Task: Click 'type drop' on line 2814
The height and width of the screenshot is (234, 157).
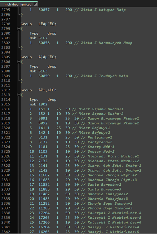Action: tap(43, 100)
